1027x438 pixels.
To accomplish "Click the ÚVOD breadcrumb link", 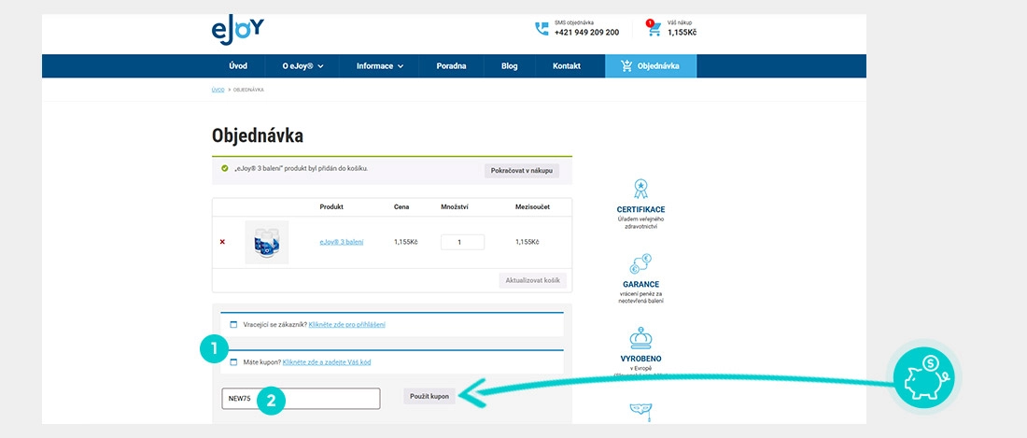I will pos(218,90).
